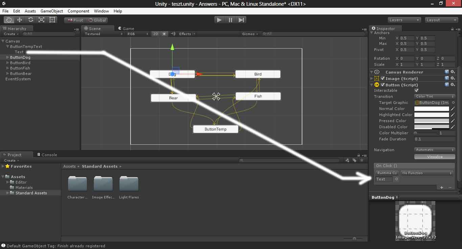Toggle the Project panel lock icon
Viewport: 462px width, 249px height.
[359, 155]
